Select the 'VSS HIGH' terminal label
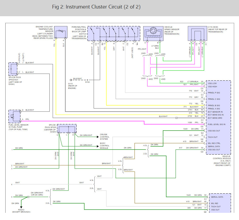Image resolution: width=239 pixels, height=220 pixels. click(x=212, y=86)
